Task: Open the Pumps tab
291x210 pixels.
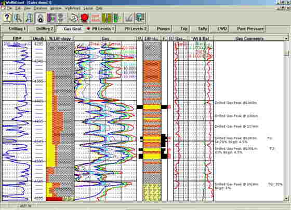Action: (x=163, y=29)
